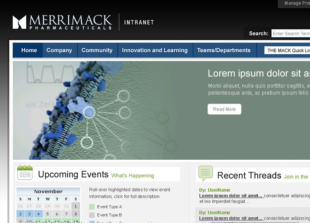Open the Company menu
The height and width of the screenshot is (223, 310).
tap(59, 50)
